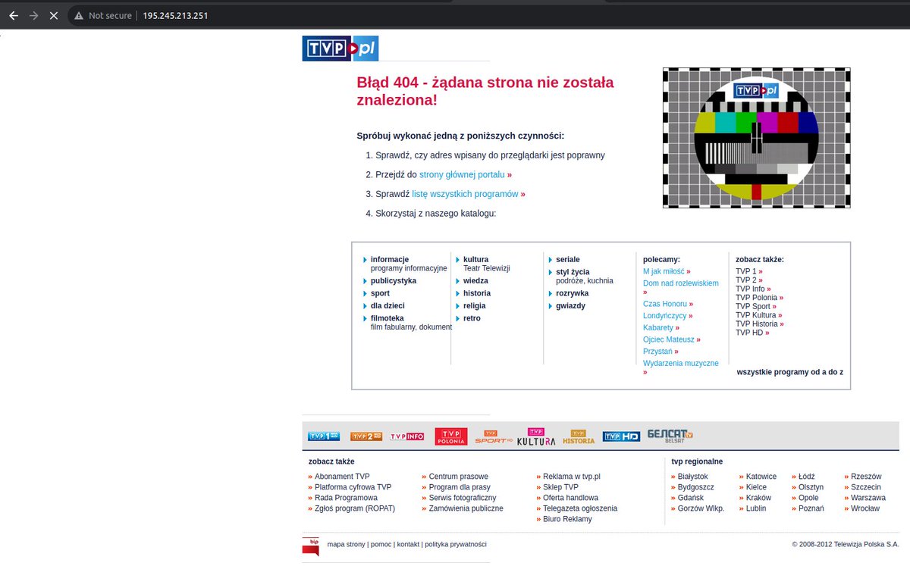Image resolution: width=910 pixels, height=566 pixels.
Task: Stop page loading with the X button
Action: tap(54, 15)
